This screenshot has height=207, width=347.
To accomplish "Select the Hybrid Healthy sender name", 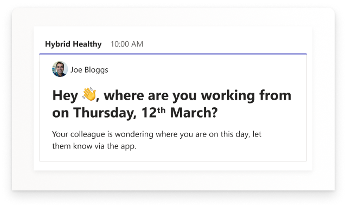I will click(x=73, y=44).
